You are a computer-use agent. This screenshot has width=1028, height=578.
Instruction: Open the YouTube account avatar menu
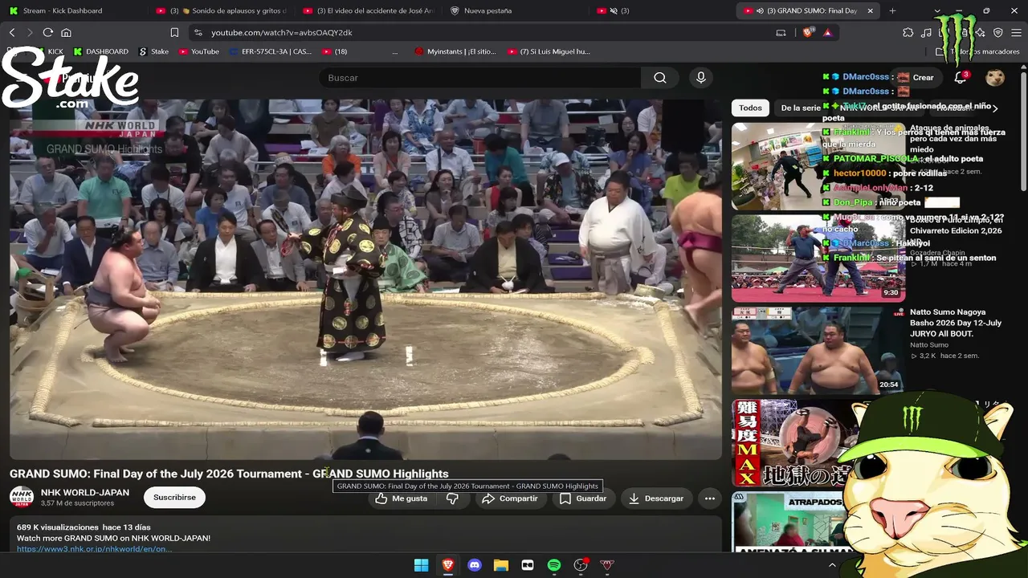995,78
